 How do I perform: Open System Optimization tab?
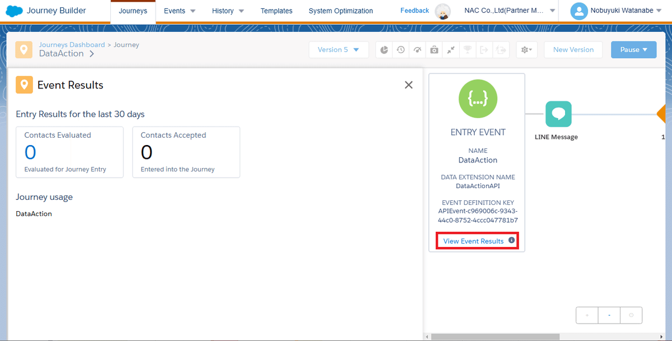[x=341, y=11]
